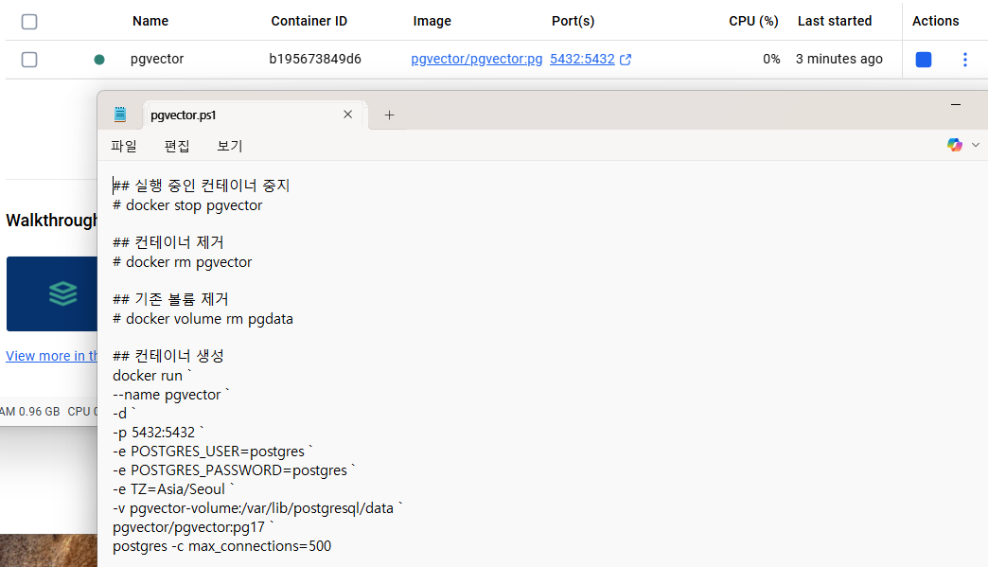Click the pgvector container name
Screen dimensions: 988x567
(157, 59)
